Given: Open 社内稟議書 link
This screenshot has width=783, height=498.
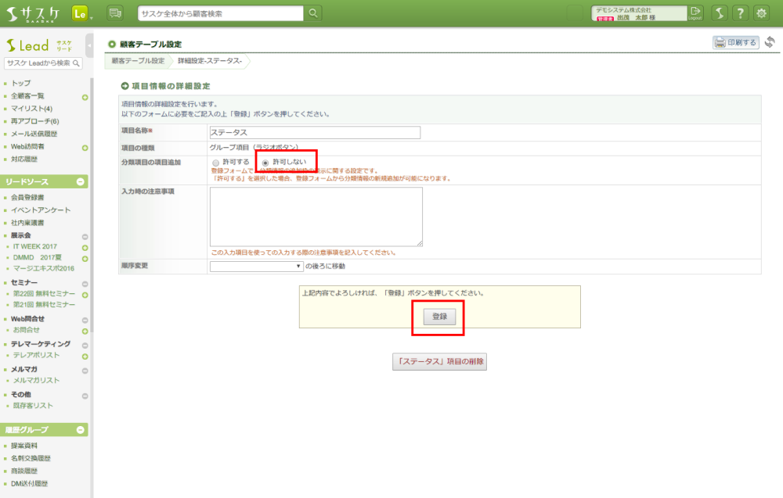Looking at the screenshot, I should click(x=27, y=223).
